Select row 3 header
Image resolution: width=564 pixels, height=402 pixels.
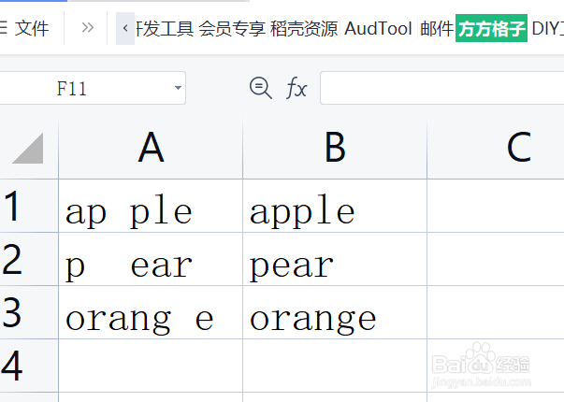pyautogui.click(x=29, y=312)
